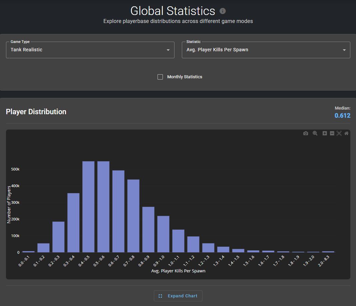Open the Statistic dropdown arrow

point(344,50)
